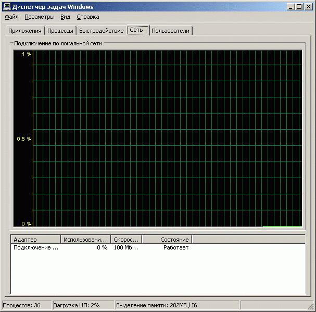
Task: Close the Диспетчер задач window
Action: [309, 7]
